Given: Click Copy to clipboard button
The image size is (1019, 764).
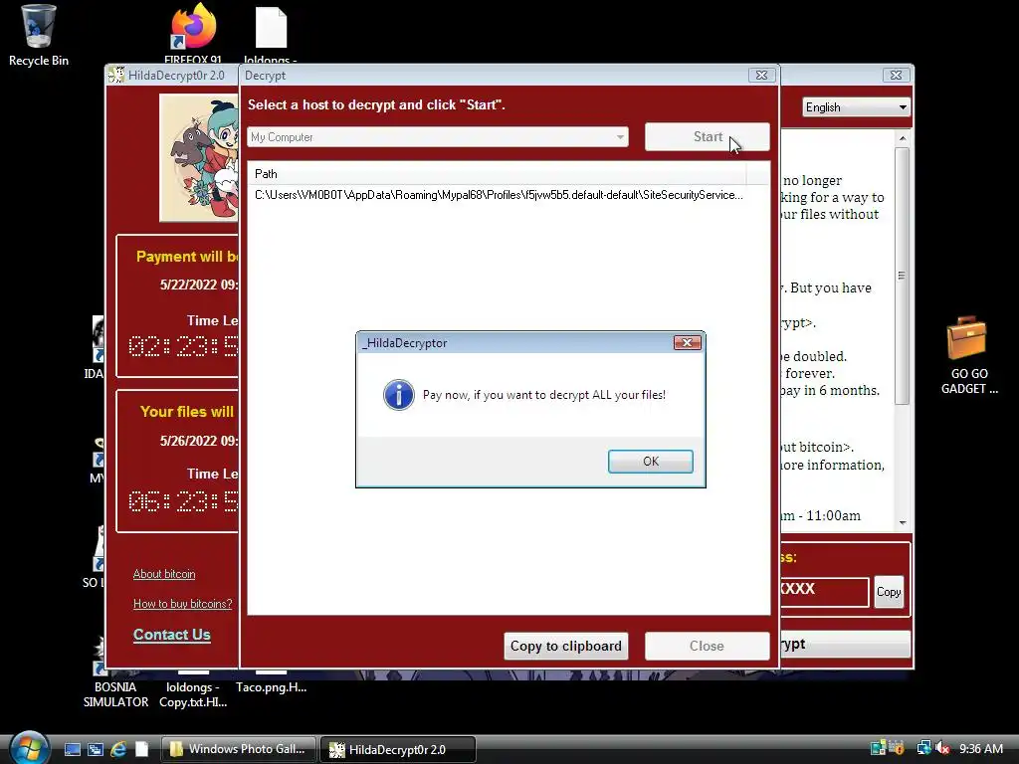Looking at the screenshot, I should [x=566, y=646].
